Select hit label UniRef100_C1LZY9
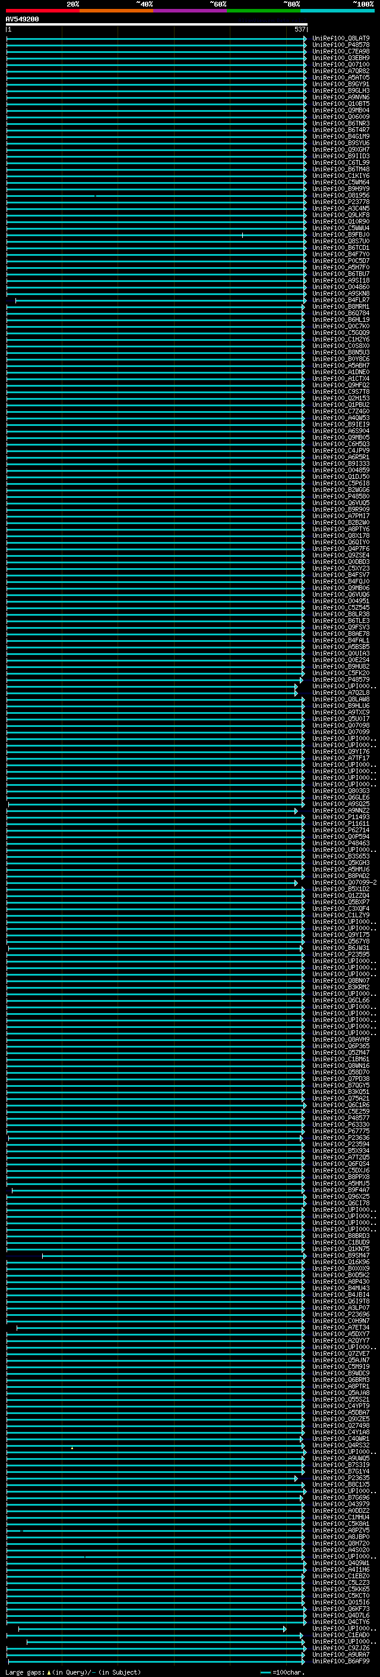 pyautogui.click(x=341, y=916)
